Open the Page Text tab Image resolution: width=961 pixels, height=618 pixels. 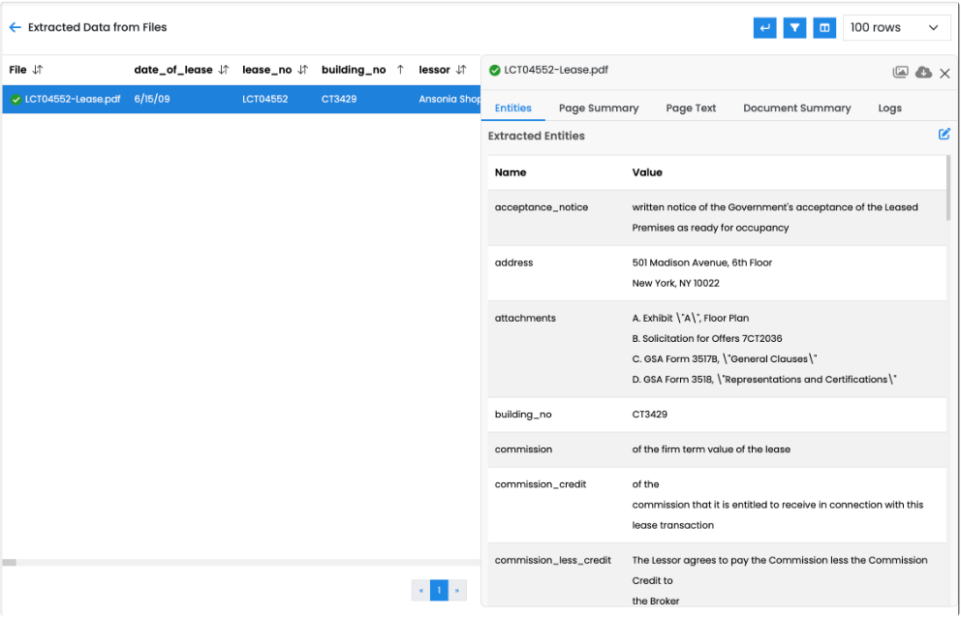(691, 108)
